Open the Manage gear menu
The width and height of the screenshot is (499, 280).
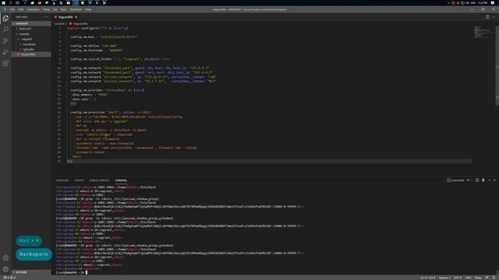[5, 269]
